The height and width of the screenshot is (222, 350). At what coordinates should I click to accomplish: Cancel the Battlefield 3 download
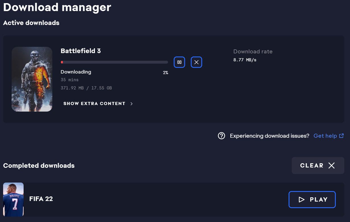(196, 62)
